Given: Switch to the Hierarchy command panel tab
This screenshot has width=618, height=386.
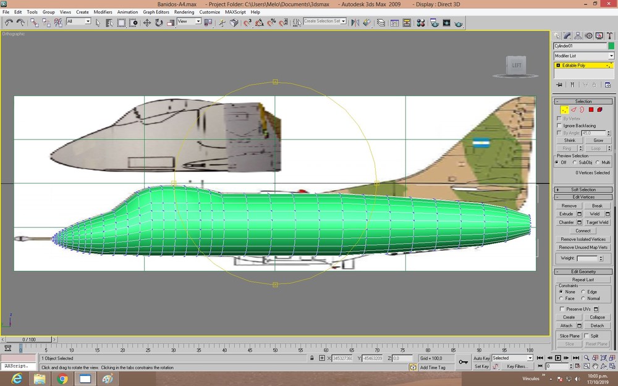Looking at the screenshot, I should coord(578,36).
